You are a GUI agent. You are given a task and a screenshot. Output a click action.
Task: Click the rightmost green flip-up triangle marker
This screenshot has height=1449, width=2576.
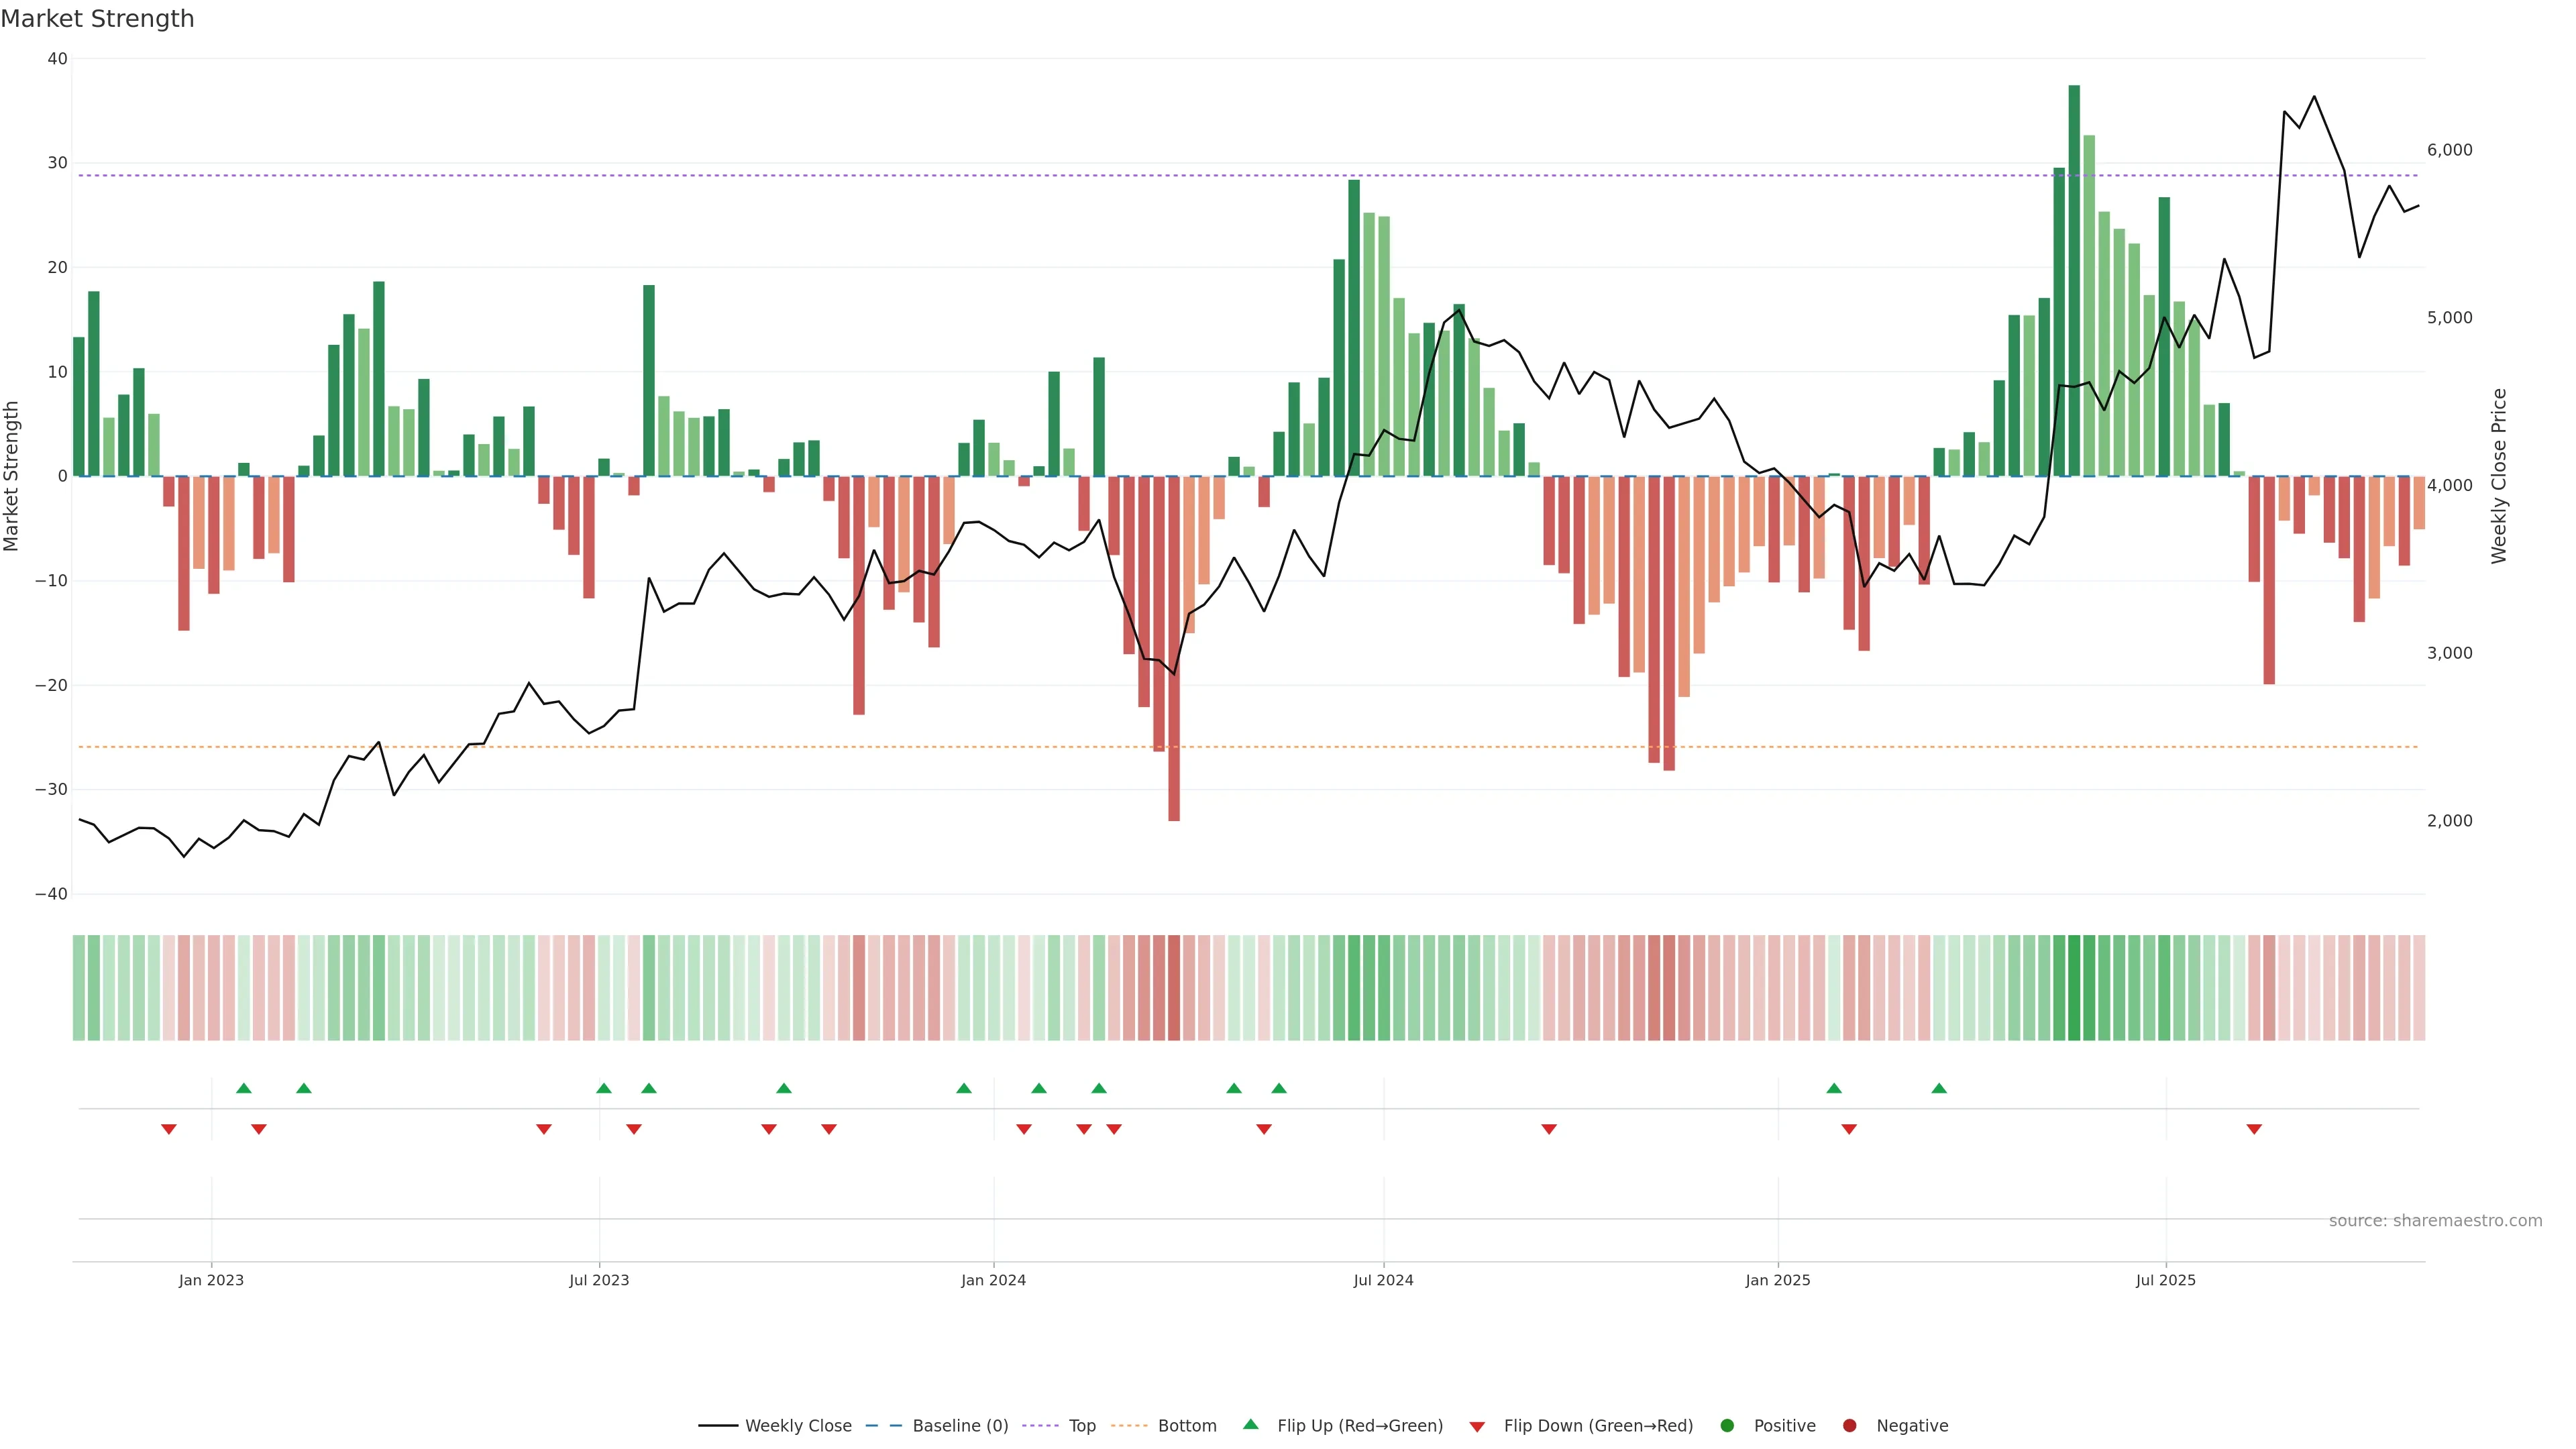(1939, 1088)
